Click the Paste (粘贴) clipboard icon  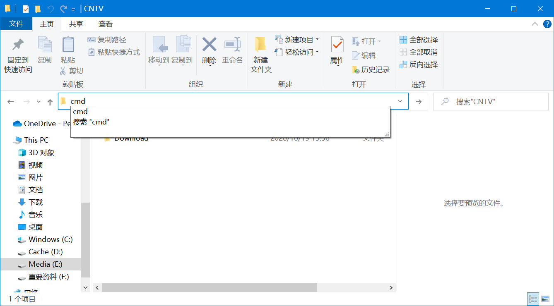[x=68, y=45]
